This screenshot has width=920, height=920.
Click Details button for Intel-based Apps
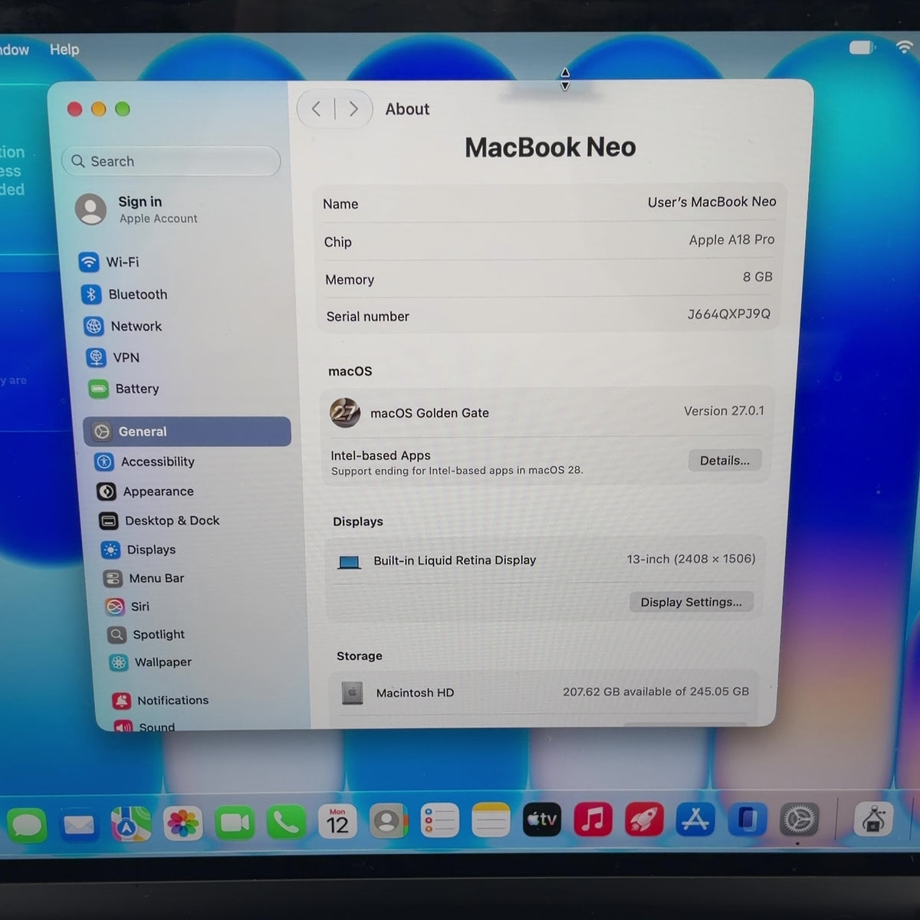[724, 460]
